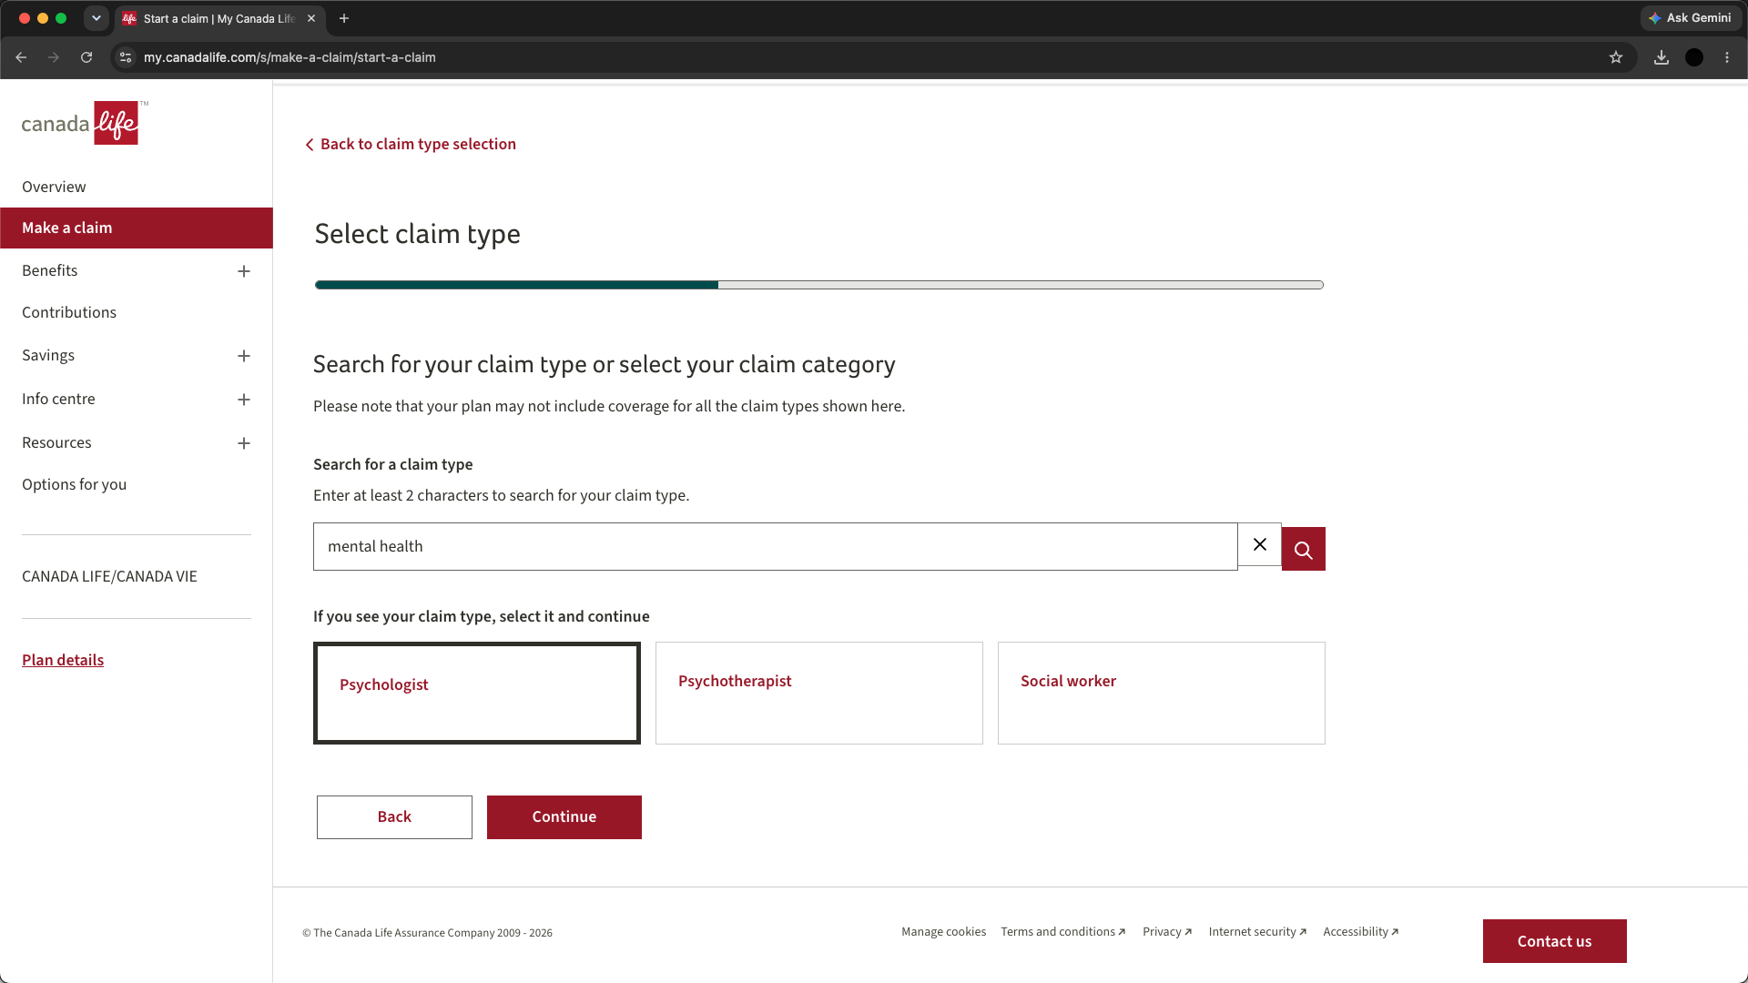Expand the Resources plus icon
The width and height of the screenshot is (1748, 983).
(x=244, y=443)
